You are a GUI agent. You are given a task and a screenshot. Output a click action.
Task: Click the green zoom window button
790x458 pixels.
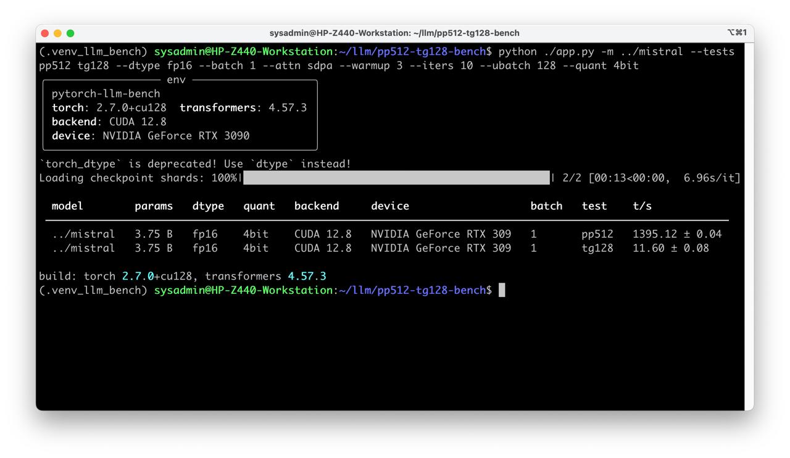70,33
